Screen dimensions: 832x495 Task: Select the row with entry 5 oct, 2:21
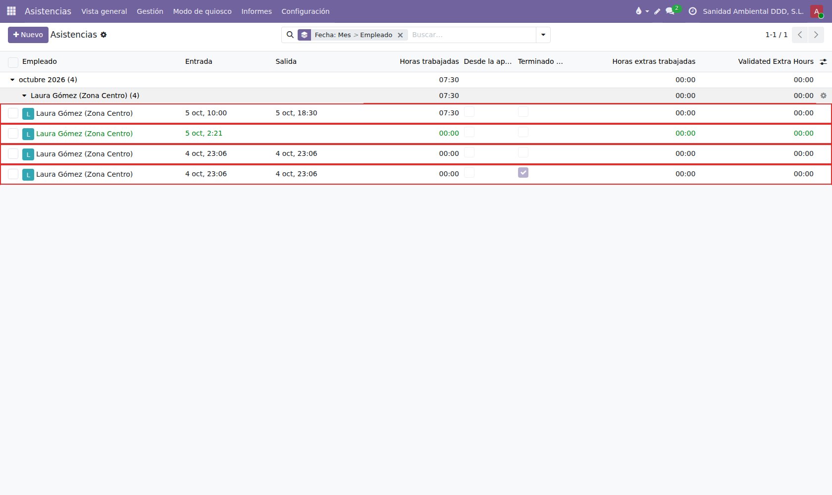[13, 134]
